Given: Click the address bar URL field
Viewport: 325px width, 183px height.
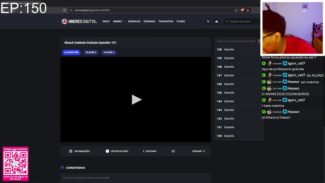Looking at the screenshot, I should (152, 10).
